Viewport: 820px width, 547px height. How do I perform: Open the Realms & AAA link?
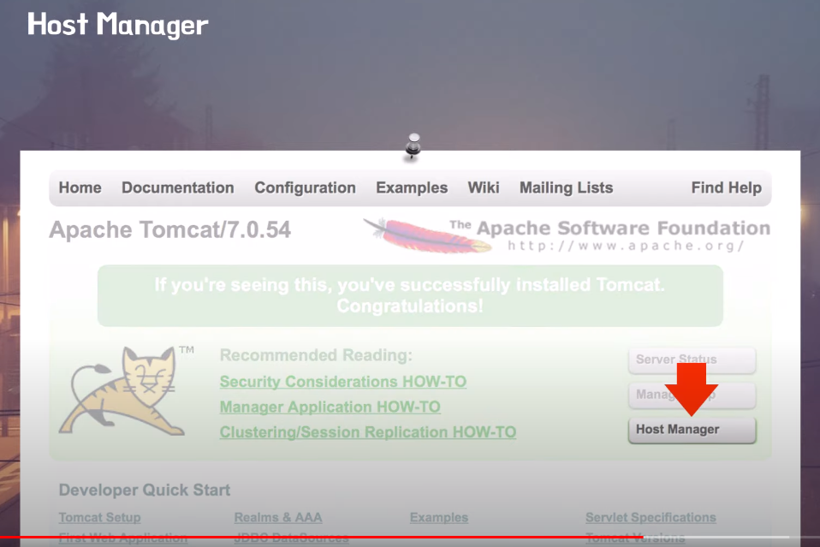277,517
